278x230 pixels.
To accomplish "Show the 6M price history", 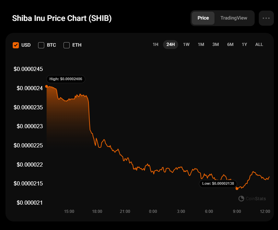I will 230,45.
